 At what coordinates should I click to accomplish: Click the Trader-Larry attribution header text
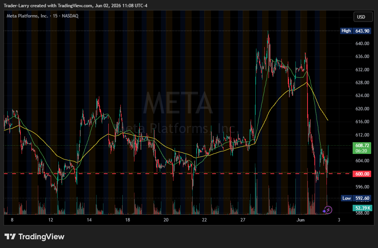click(x=75, y=6)
